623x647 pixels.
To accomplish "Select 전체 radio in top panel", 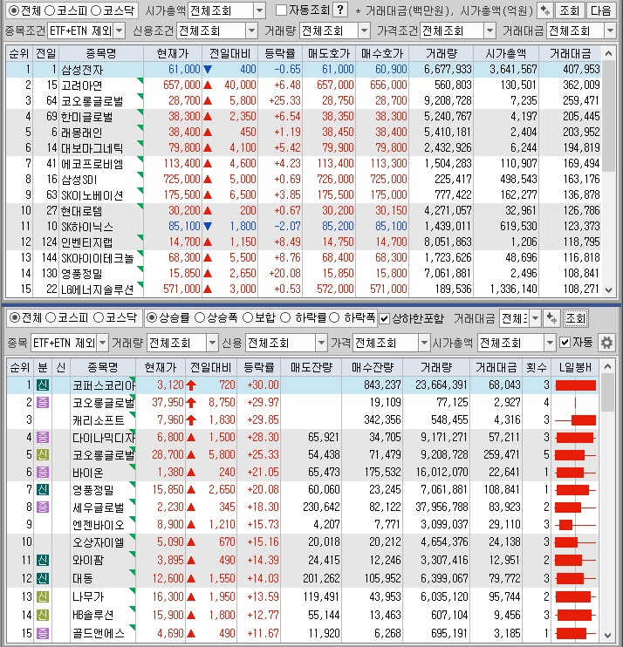I will [14, 10].
